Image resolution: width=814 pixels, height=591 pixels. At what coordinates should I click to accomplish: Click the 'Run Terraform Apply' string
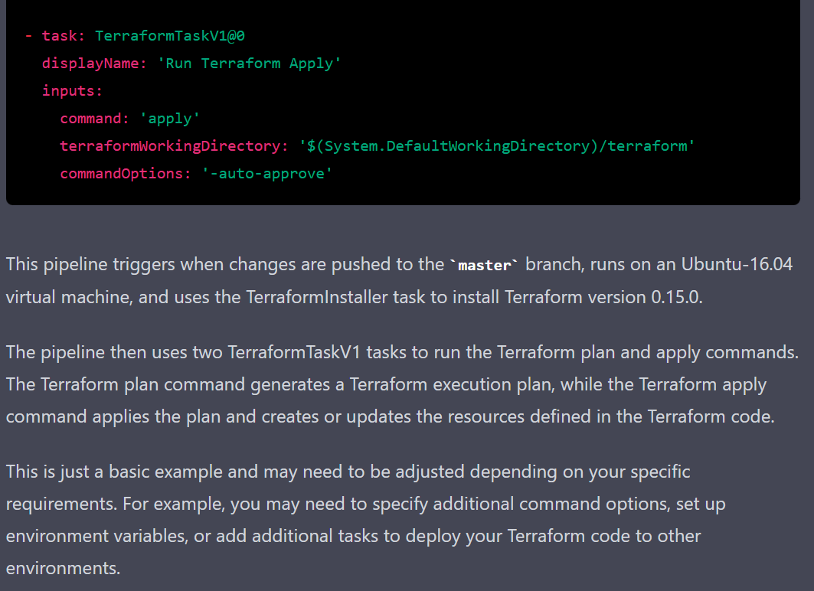point(249,64)
